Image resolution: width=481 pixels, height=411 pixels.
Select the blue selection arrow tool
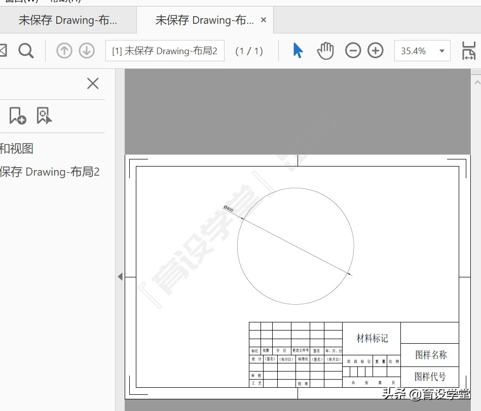298,51
